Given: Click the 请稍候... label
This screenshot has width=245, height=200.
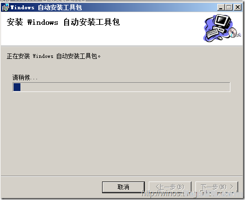Looking at the screenshot, I should [x=25, y=78].
